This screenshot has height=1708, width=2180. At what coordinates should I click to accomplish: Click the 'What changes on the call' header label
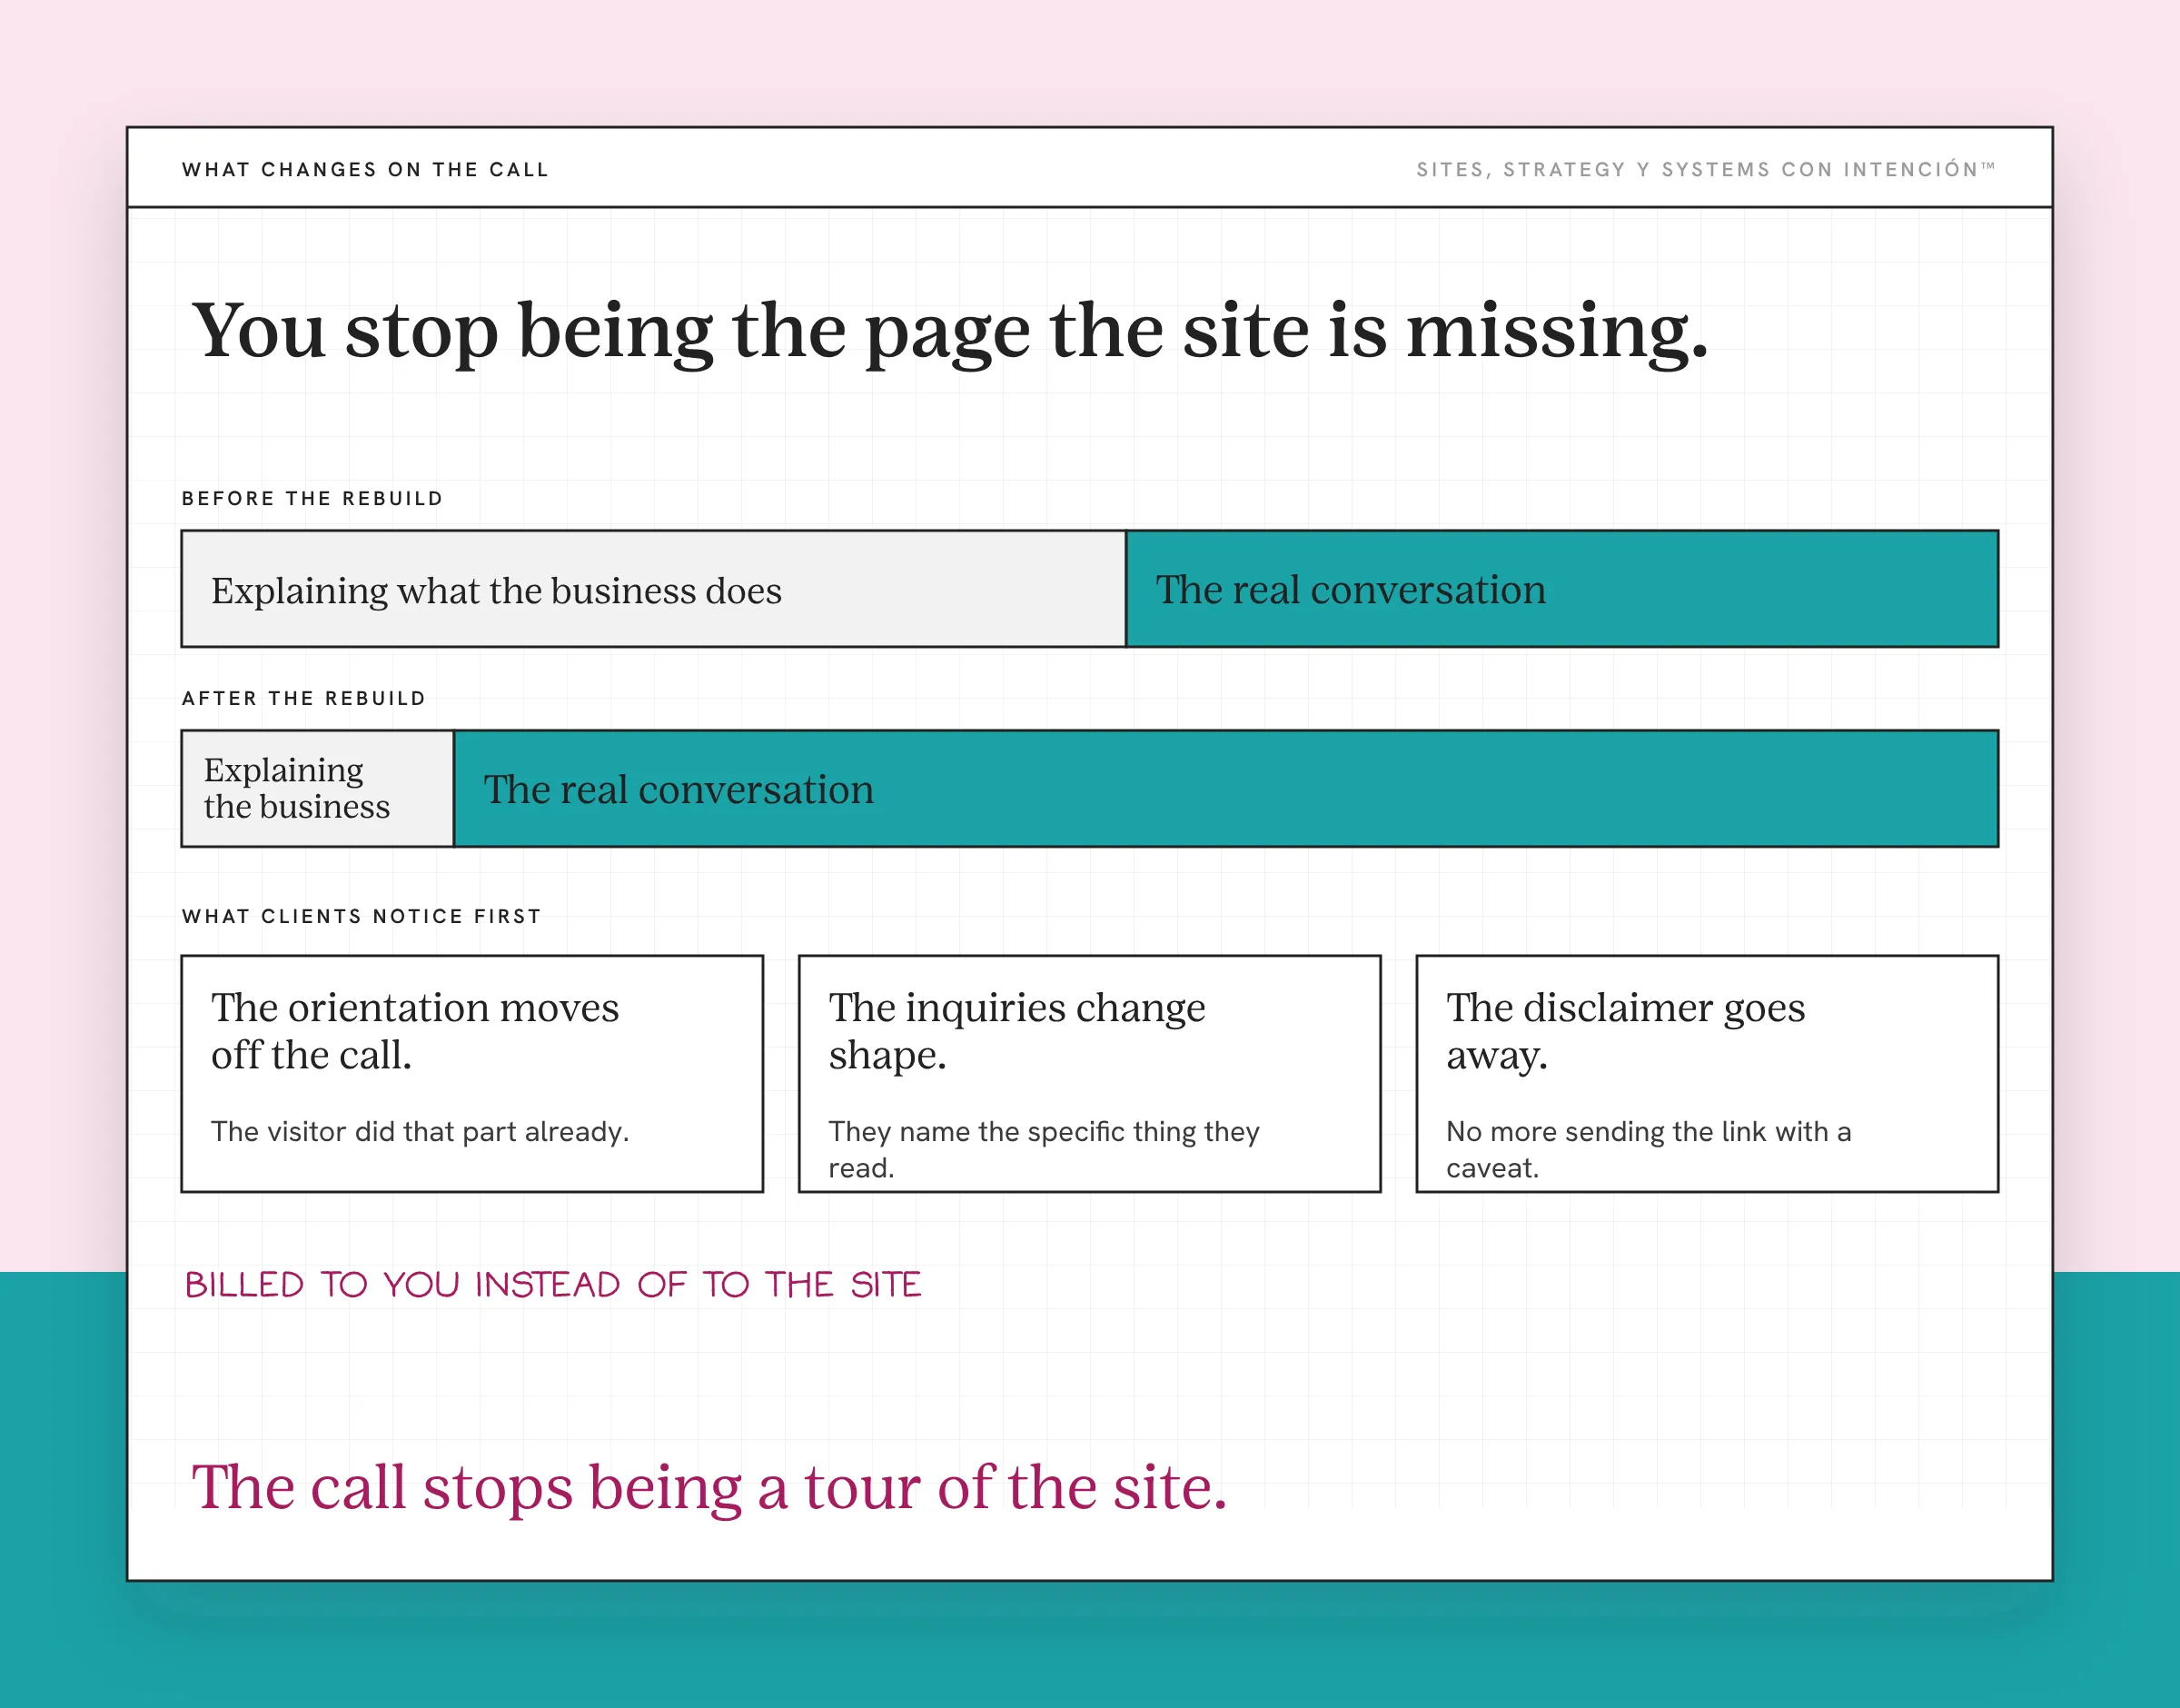pyautogui.click(x=365, y=170)
